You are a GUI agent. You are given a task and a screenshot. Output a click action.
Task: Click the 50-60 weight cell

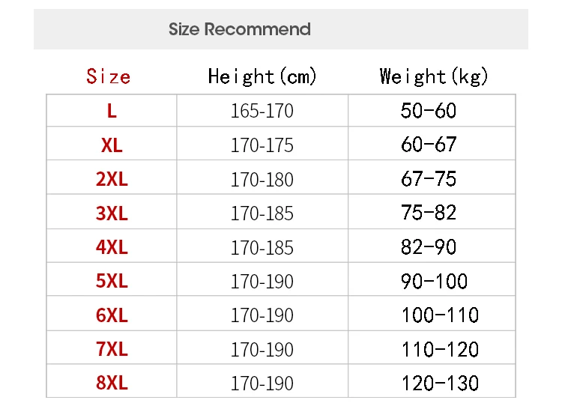point(432,111)
